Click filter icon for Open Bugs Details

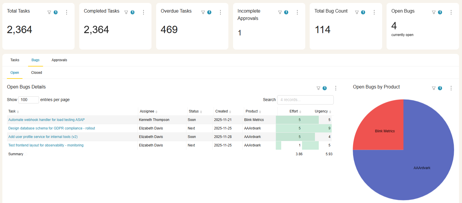[318, 88]
